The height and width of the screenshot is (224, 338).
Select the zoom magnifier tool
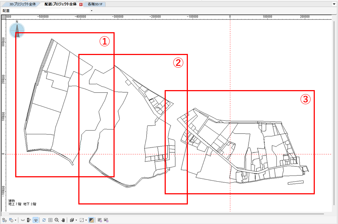click(x=57, y=220)
